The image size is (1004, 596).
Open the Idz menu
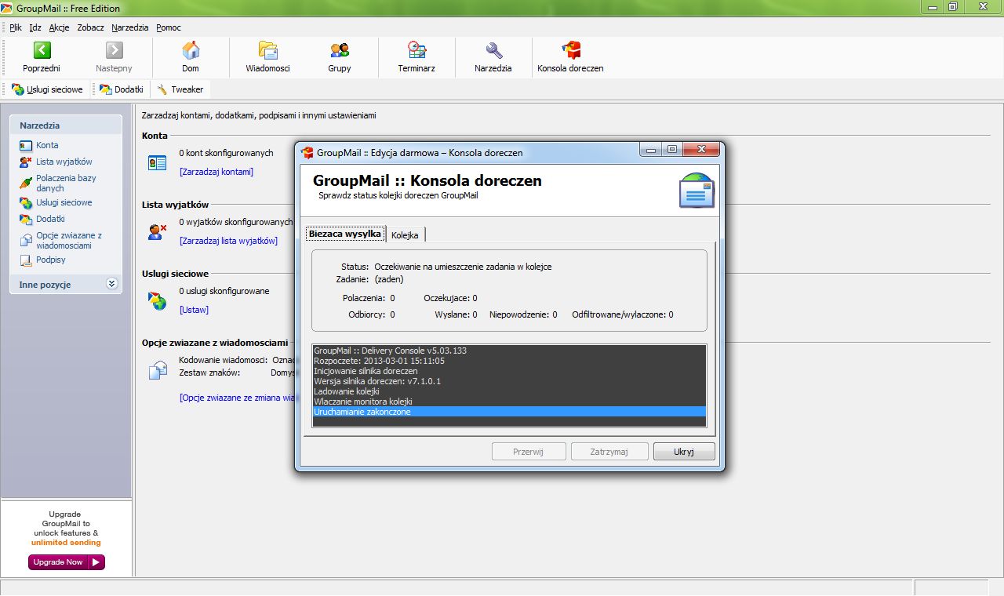click(35, 27)
